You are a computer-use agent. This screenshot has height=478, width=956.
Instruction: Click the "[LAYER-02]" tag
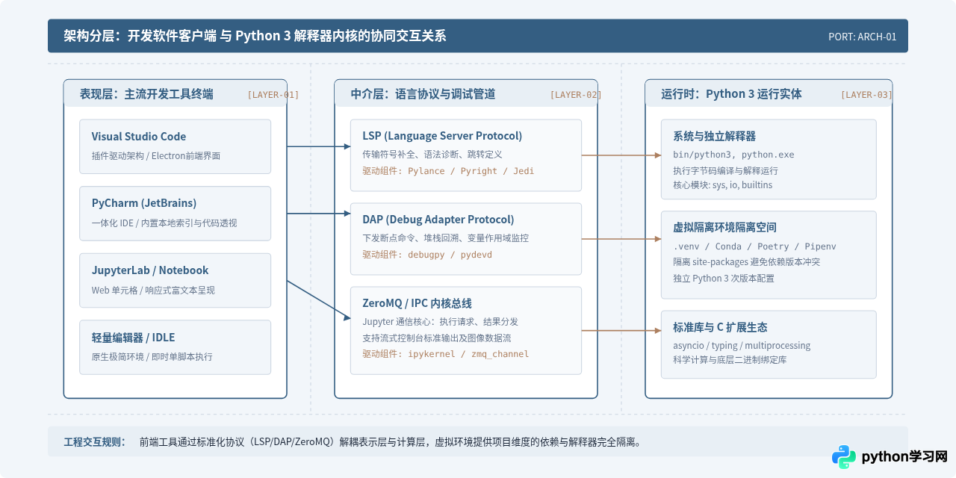pos(575,95)
